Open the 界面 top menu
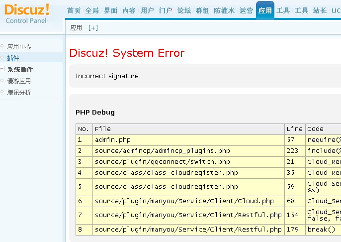 (x=110, y=10)
